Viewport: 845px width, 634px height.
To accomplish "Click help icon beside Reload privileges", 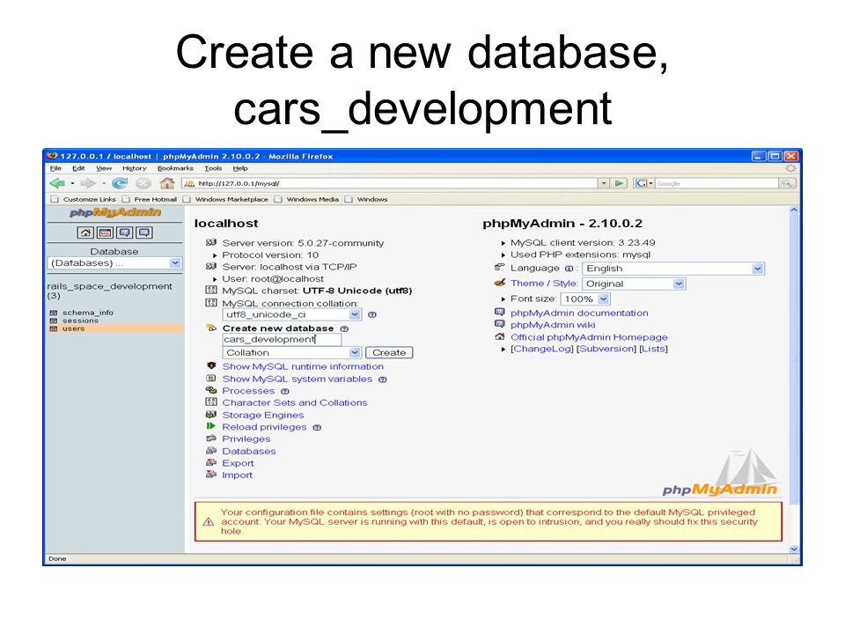I will click(317, 428).
